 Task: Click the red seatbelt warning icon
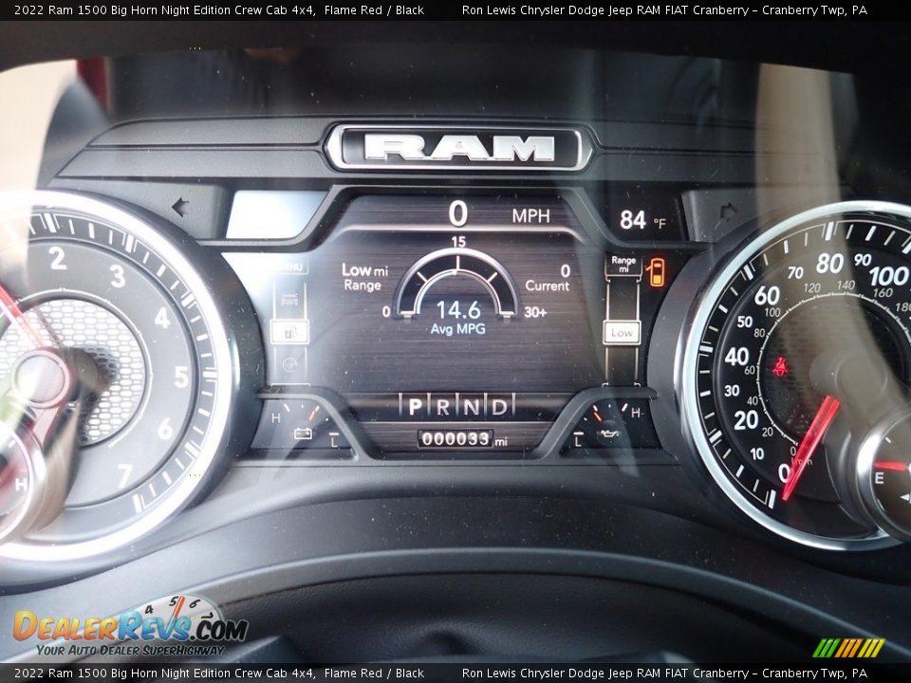tap(781, 366)
